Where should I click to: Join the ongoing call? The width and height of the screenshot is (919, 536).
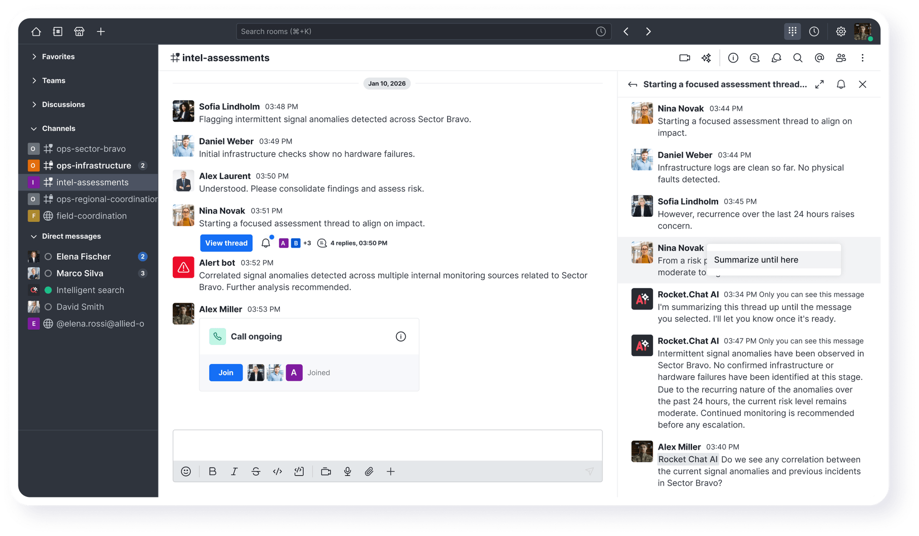pos(226,372)
